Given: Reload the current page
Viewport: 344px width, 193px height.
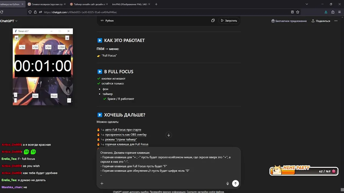Looking at the screenshot, I should [x=2, y=12].
